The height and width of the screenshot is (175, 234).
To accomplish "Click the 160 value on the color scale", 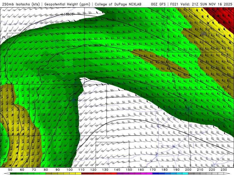I will click(141, 170).
